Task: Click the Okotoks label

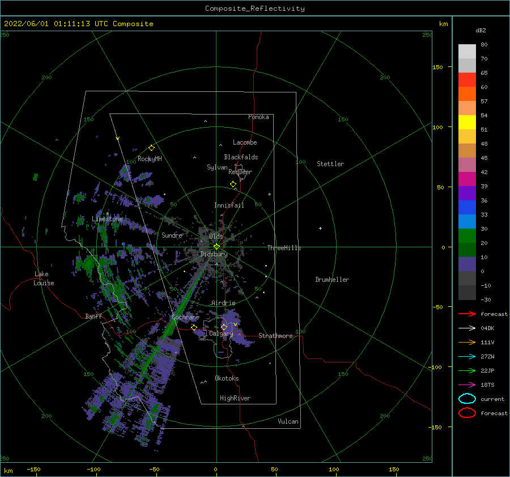Action: 227,378
